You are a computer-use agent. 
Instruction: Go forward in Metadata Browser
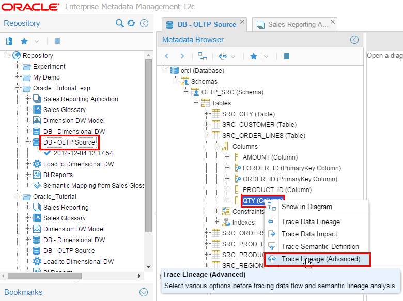(x=182, y=56)
